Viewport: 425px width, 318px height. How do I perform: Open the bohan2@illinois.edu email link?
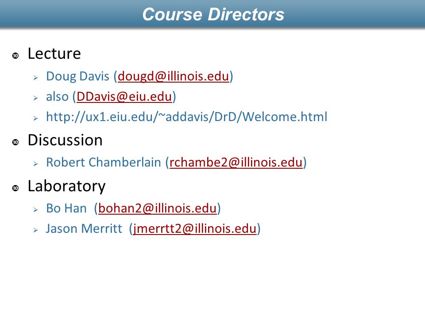pos(158,208)
